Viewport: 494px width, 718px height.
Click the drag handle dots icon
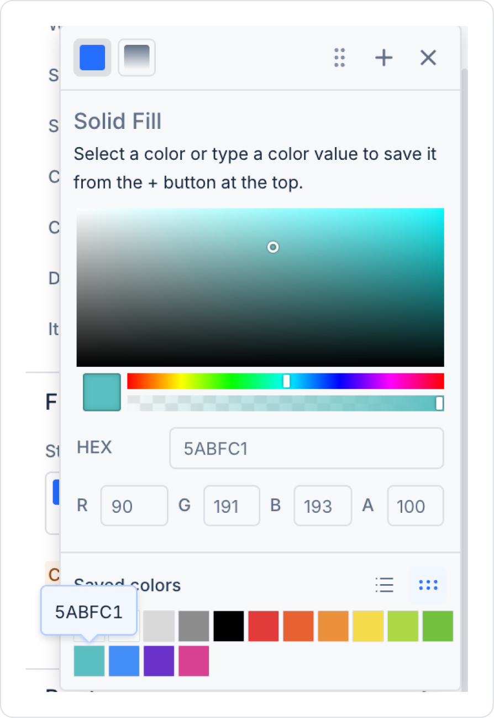[x=340, y=58]
